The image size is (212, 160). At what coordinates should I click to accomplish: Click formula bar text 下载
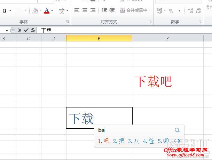click(46, 30)
